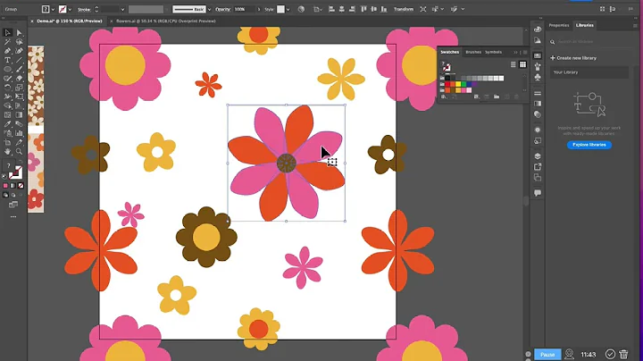Click Create new library
The width and height of the screenshot is (643, 361).
[x=573, y=58]
